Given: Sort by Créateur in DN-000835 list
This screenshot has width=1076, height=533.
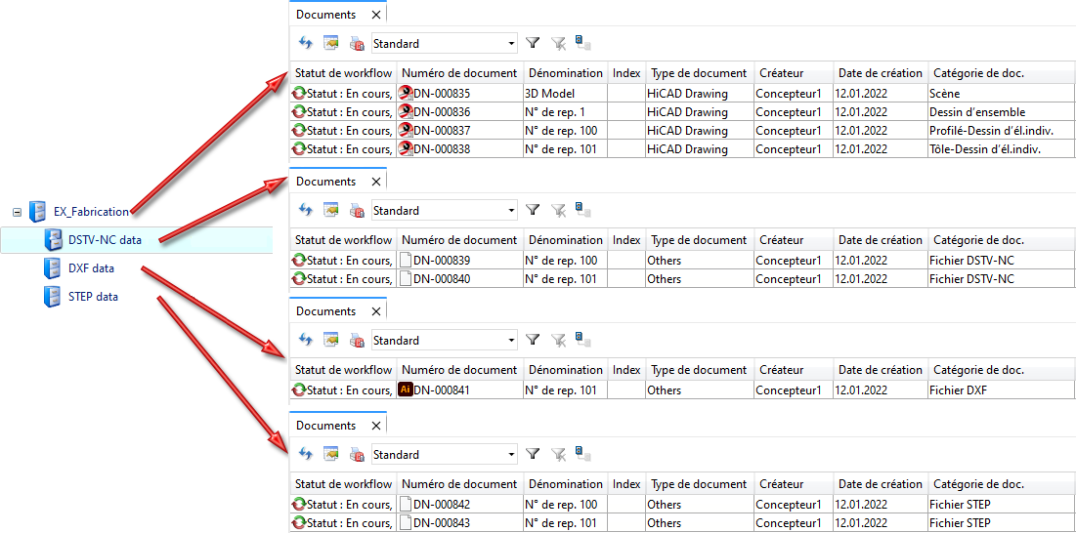Looking at the screenshot, I should point(794,72).
